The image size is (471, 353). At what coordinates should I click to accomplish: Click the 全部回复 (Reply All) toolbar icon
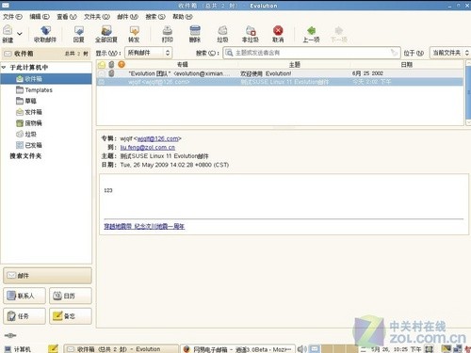pyautogui.click(x=106, y=30)
